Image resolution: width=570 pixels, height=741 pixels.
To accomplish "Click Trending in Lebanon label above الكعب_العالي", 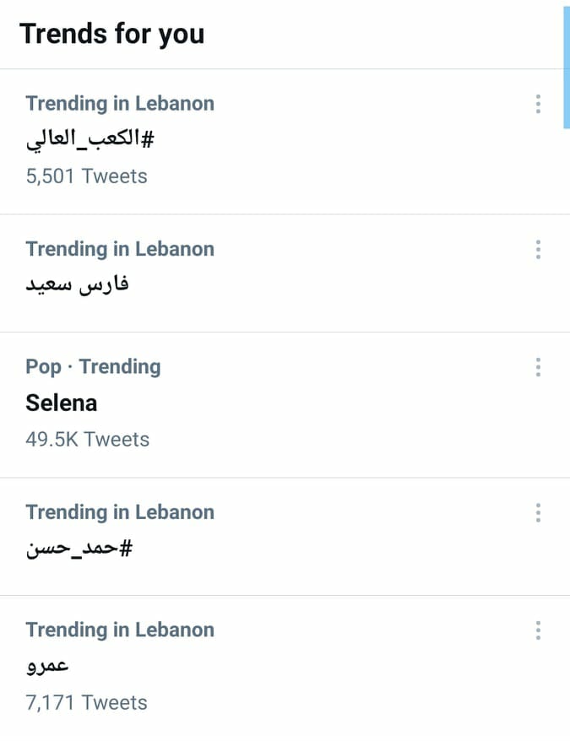I will click(x=120, y=104).
